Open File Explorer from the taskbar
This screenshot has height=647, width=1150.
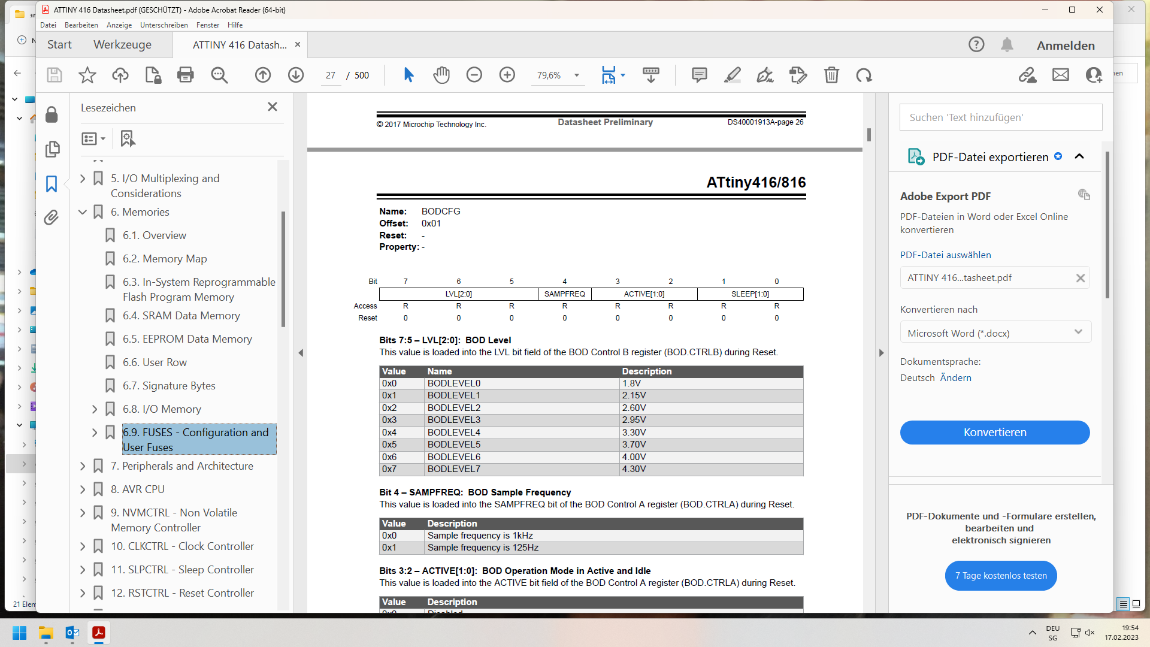point(46,633)
